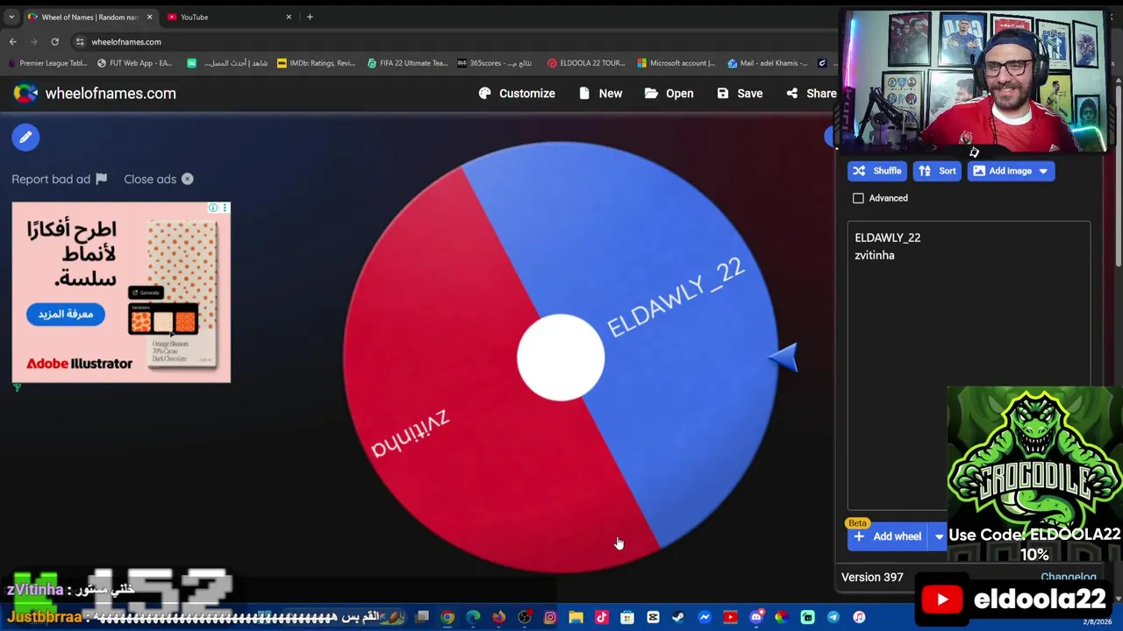Open Telegram from the taskbar

[x=833, y=618]
